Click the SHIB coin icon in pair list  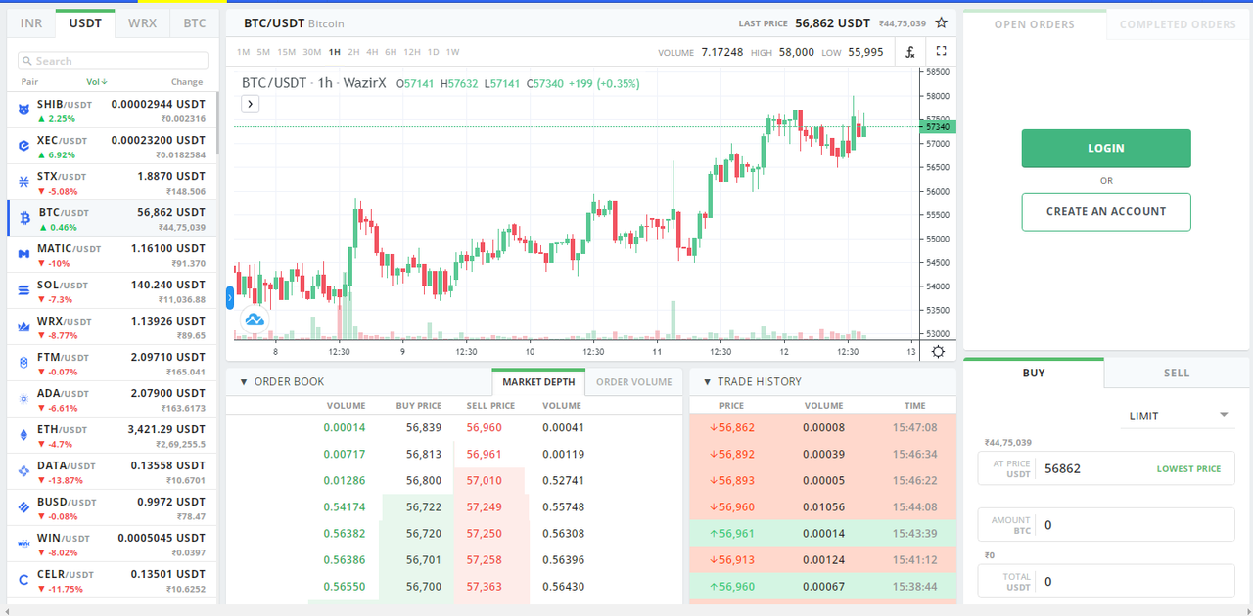23,110
